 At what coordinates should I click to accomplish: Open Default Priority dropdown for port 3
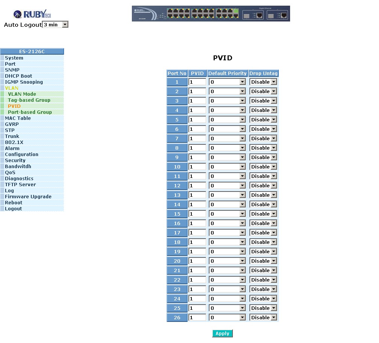click(227, 101)
